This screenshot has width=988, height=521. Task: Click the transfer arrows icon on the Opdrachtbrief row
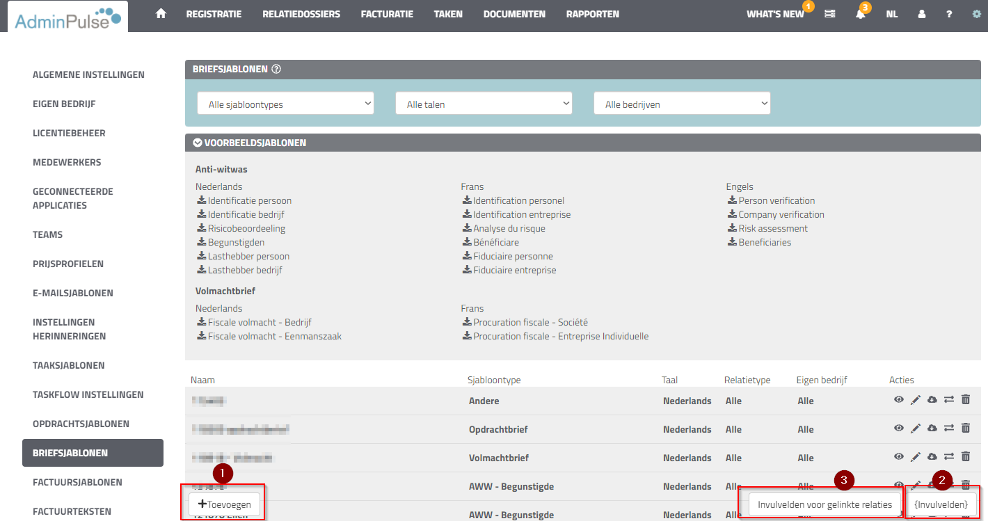[948, 427]
